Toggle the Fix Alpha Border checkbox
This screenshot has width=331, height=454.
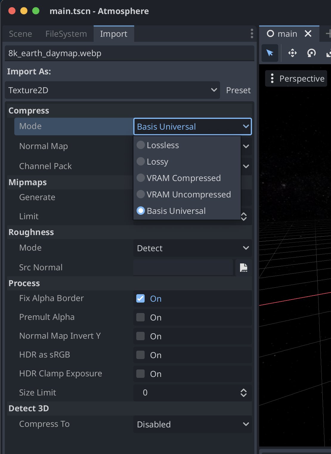[x=140, y=298]
